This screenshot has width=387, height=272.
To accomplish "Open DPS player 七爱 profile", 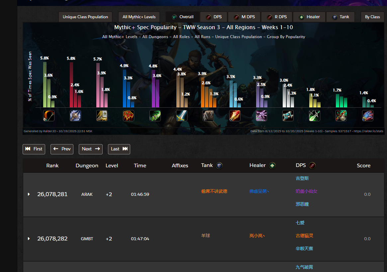I will point(300,223).
